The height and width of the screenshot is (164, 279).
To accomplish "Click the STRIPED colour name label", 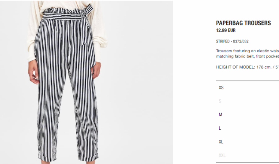I will pyautogui.click(x=223, y=41).
